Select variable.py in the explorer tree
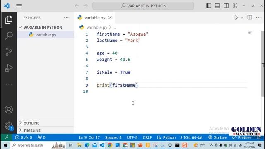 (x=46, y=35)
